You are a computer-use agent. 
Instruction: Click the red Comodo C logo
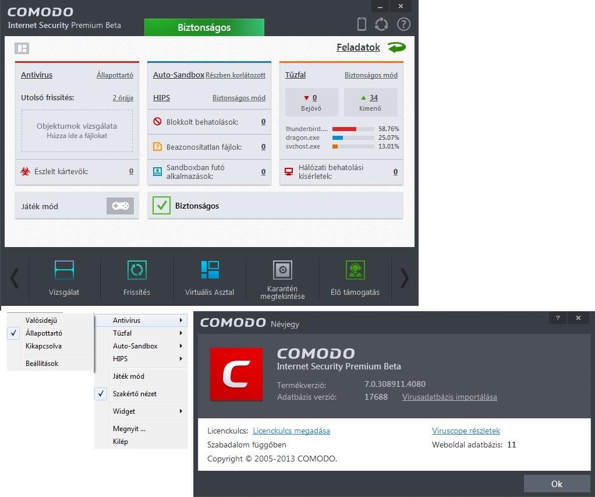(x=236, y=374)
